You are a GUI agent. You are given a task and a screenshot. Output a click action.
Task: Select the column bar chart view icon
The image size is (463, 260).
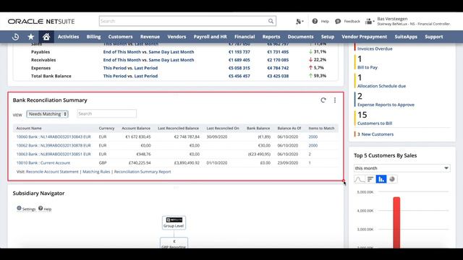(x=381, y=179)
